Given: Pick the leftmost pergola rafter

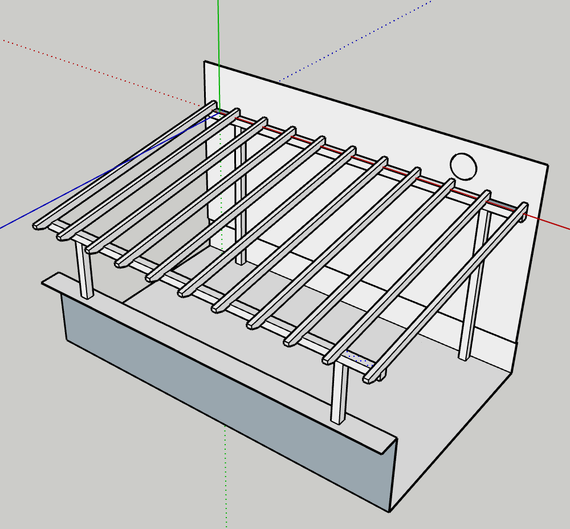Looking at the screenshot, I should tap(125, 165).
